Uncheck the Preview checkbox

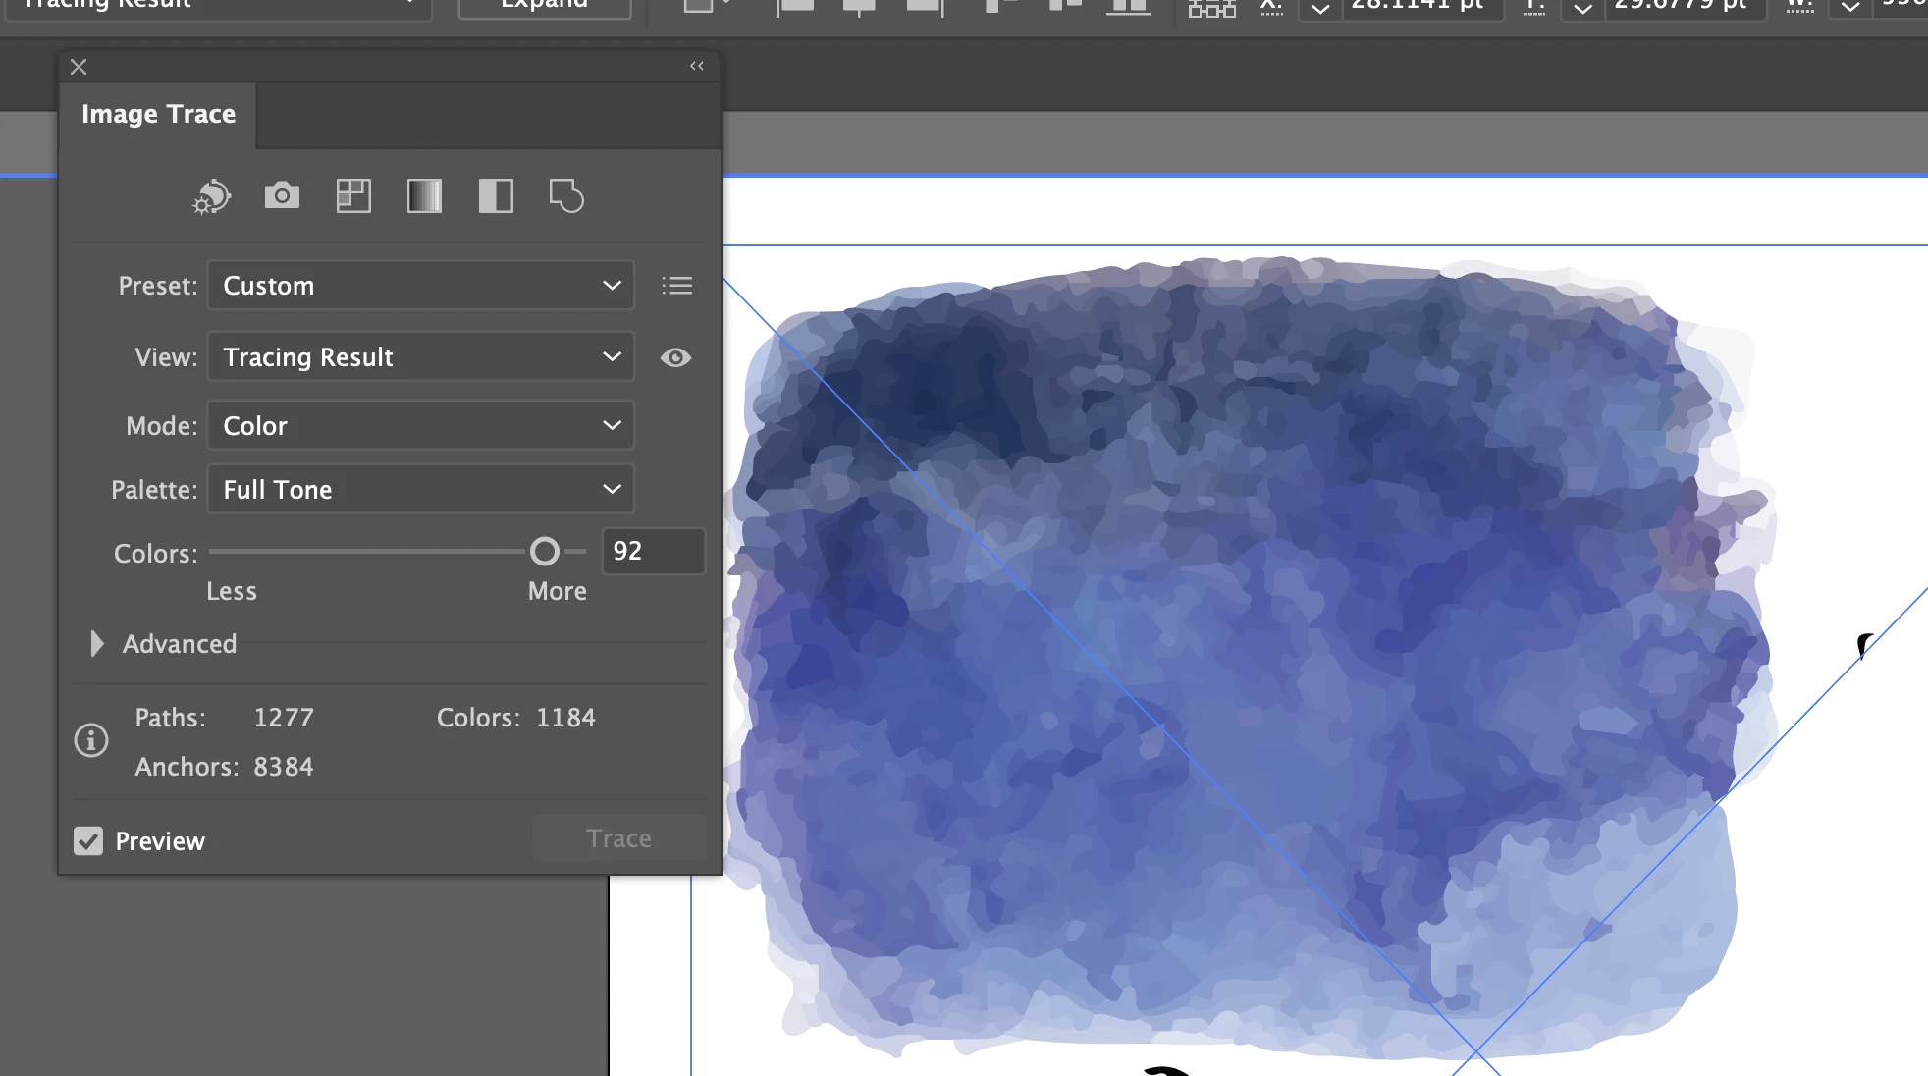click(x=88, y=841)
